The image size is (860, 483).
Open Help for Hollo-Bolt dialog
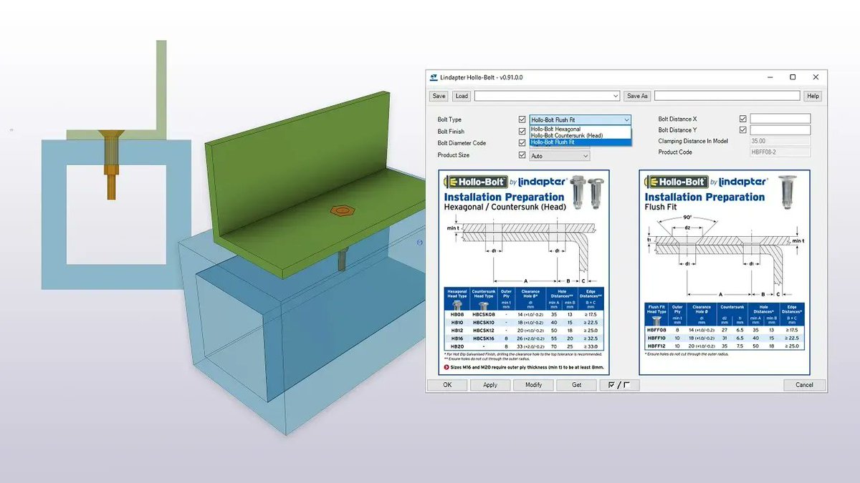pos(813,96)
